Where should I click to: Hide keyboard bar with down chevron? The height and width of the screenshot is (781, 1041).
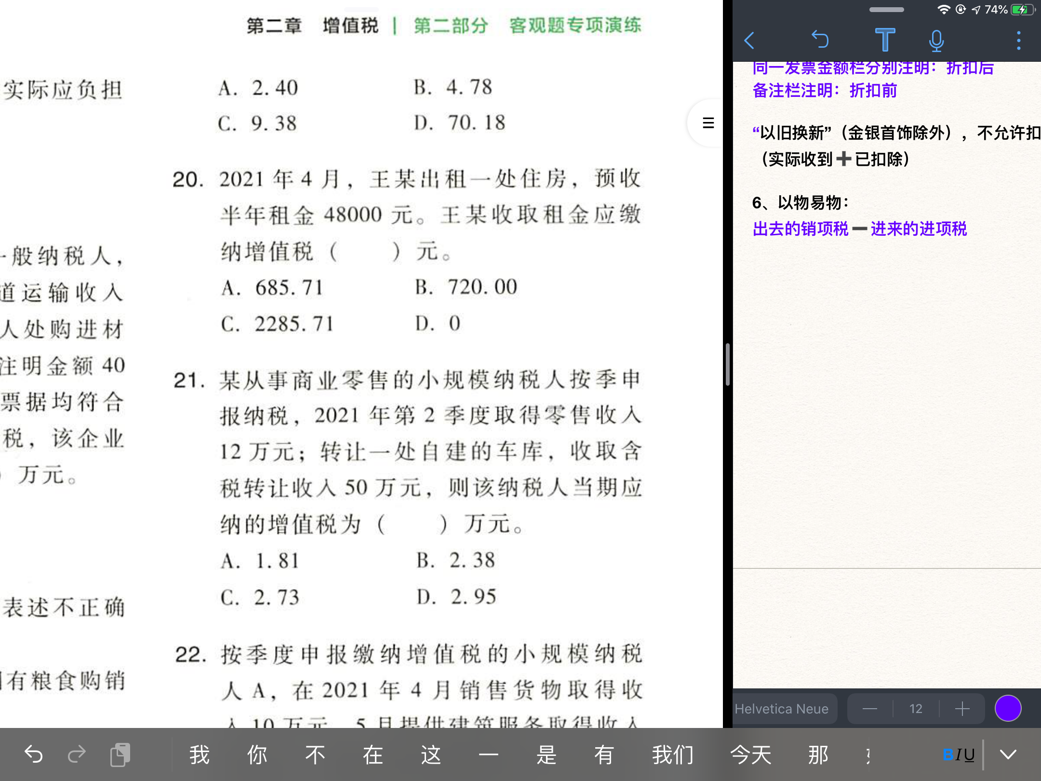pyautogui.click(x=1008, y=754)
